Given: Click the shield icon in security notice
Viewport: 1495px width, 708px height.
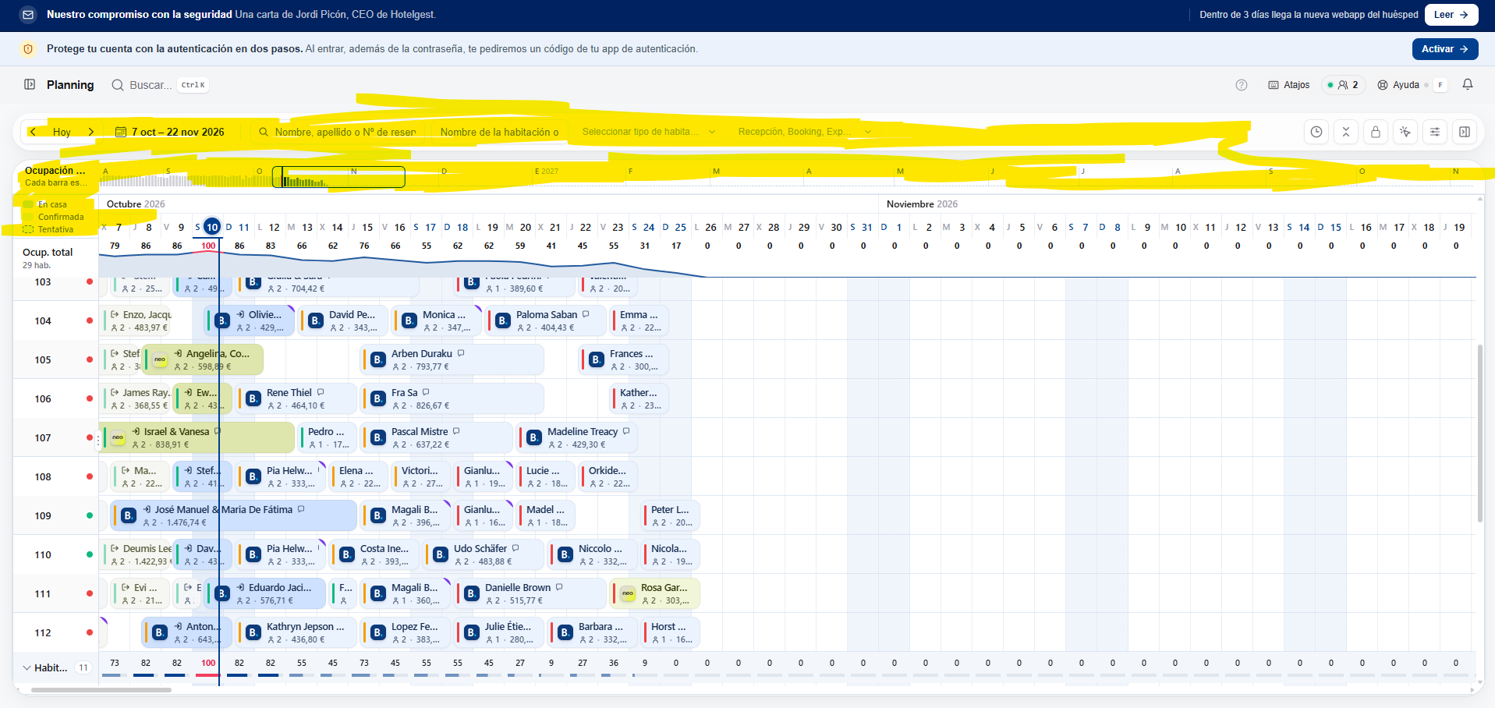Looking at the screenshot, I should pyautogui.click(x=28, y=49).
